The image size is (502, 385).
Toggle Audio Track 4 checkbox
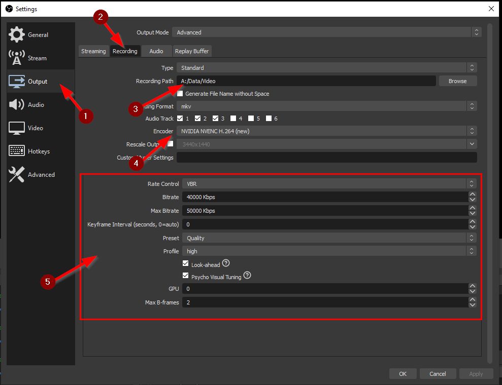(x=233, y=119)
